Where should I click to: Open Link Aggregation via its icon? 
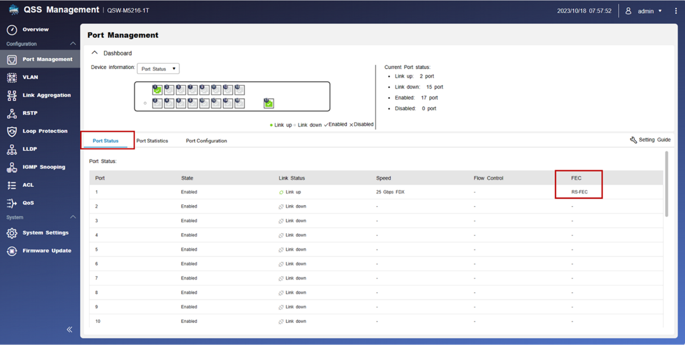[12, 96]
